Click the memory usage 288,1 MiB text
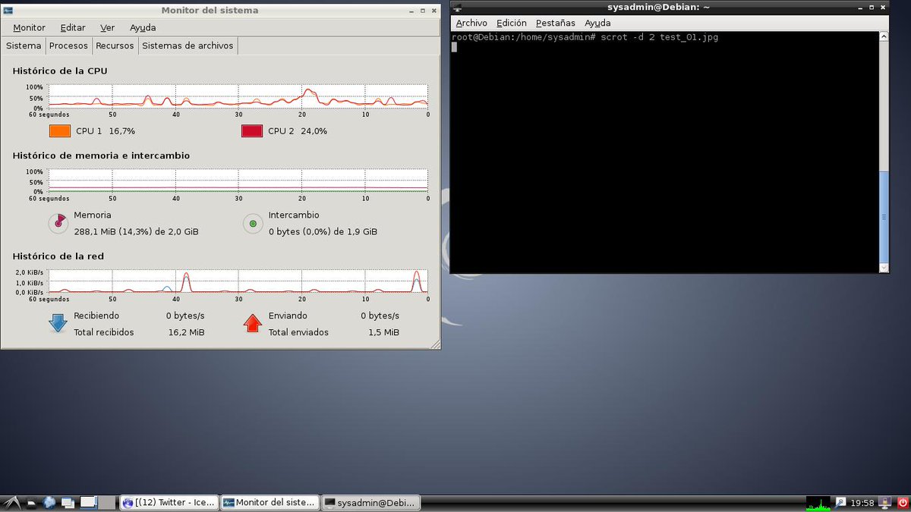Screen dimensions: 911x512 [x=136, y=231]
